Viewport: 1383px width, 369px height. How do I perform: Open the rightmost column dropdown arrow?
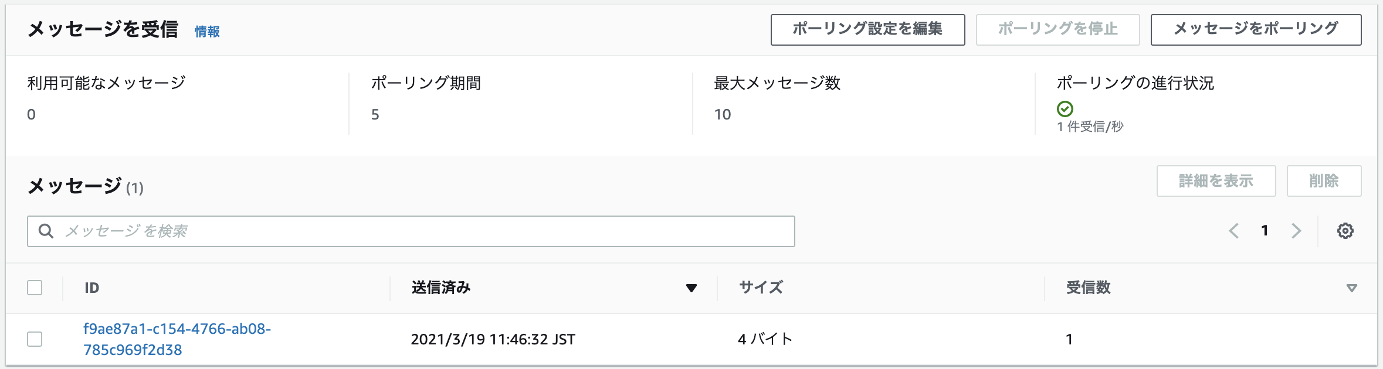tap(1352, 288)
